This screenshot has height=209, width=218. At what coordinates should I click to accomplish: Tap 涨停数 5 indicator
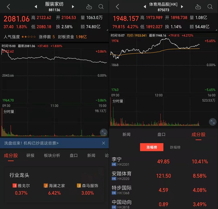coord(47,37)
